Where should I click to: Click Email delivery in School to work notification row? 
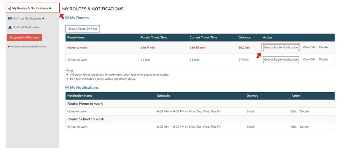[x=250, y=127]
